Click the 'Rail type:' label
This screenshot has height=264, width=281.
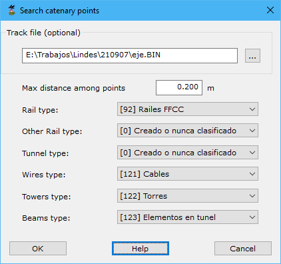pos(40,110)
